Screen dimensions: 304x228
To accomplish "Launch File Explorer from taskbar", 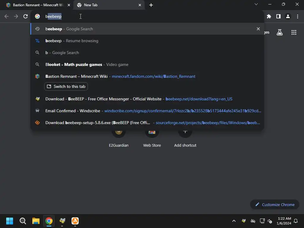I will 36,221.
